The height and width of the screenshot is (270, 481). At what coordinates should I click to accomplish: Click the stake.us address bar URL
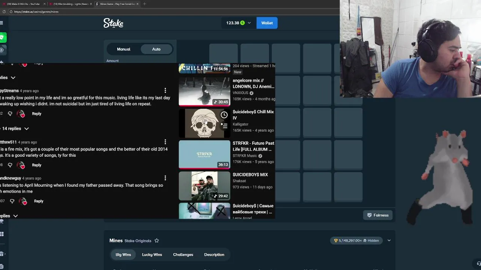click(36, 12)
